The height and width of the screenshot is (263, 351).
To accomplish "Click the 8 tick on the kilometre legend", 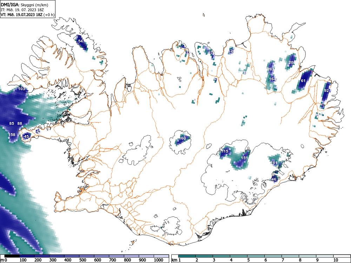I will click(x=300, y=260).
